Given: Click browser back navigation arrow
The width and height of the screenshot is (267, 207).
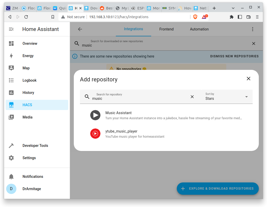Looking at the screenshot, I should 10,17.
